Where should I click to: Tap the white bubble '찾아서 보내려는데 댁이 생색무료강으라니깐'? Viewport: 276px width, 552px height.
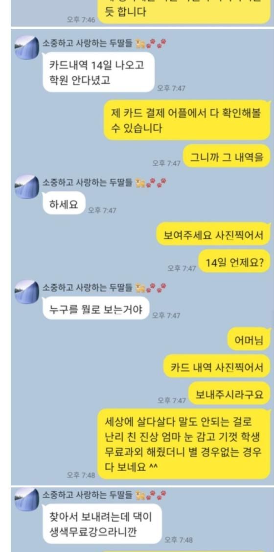(102, 524)
